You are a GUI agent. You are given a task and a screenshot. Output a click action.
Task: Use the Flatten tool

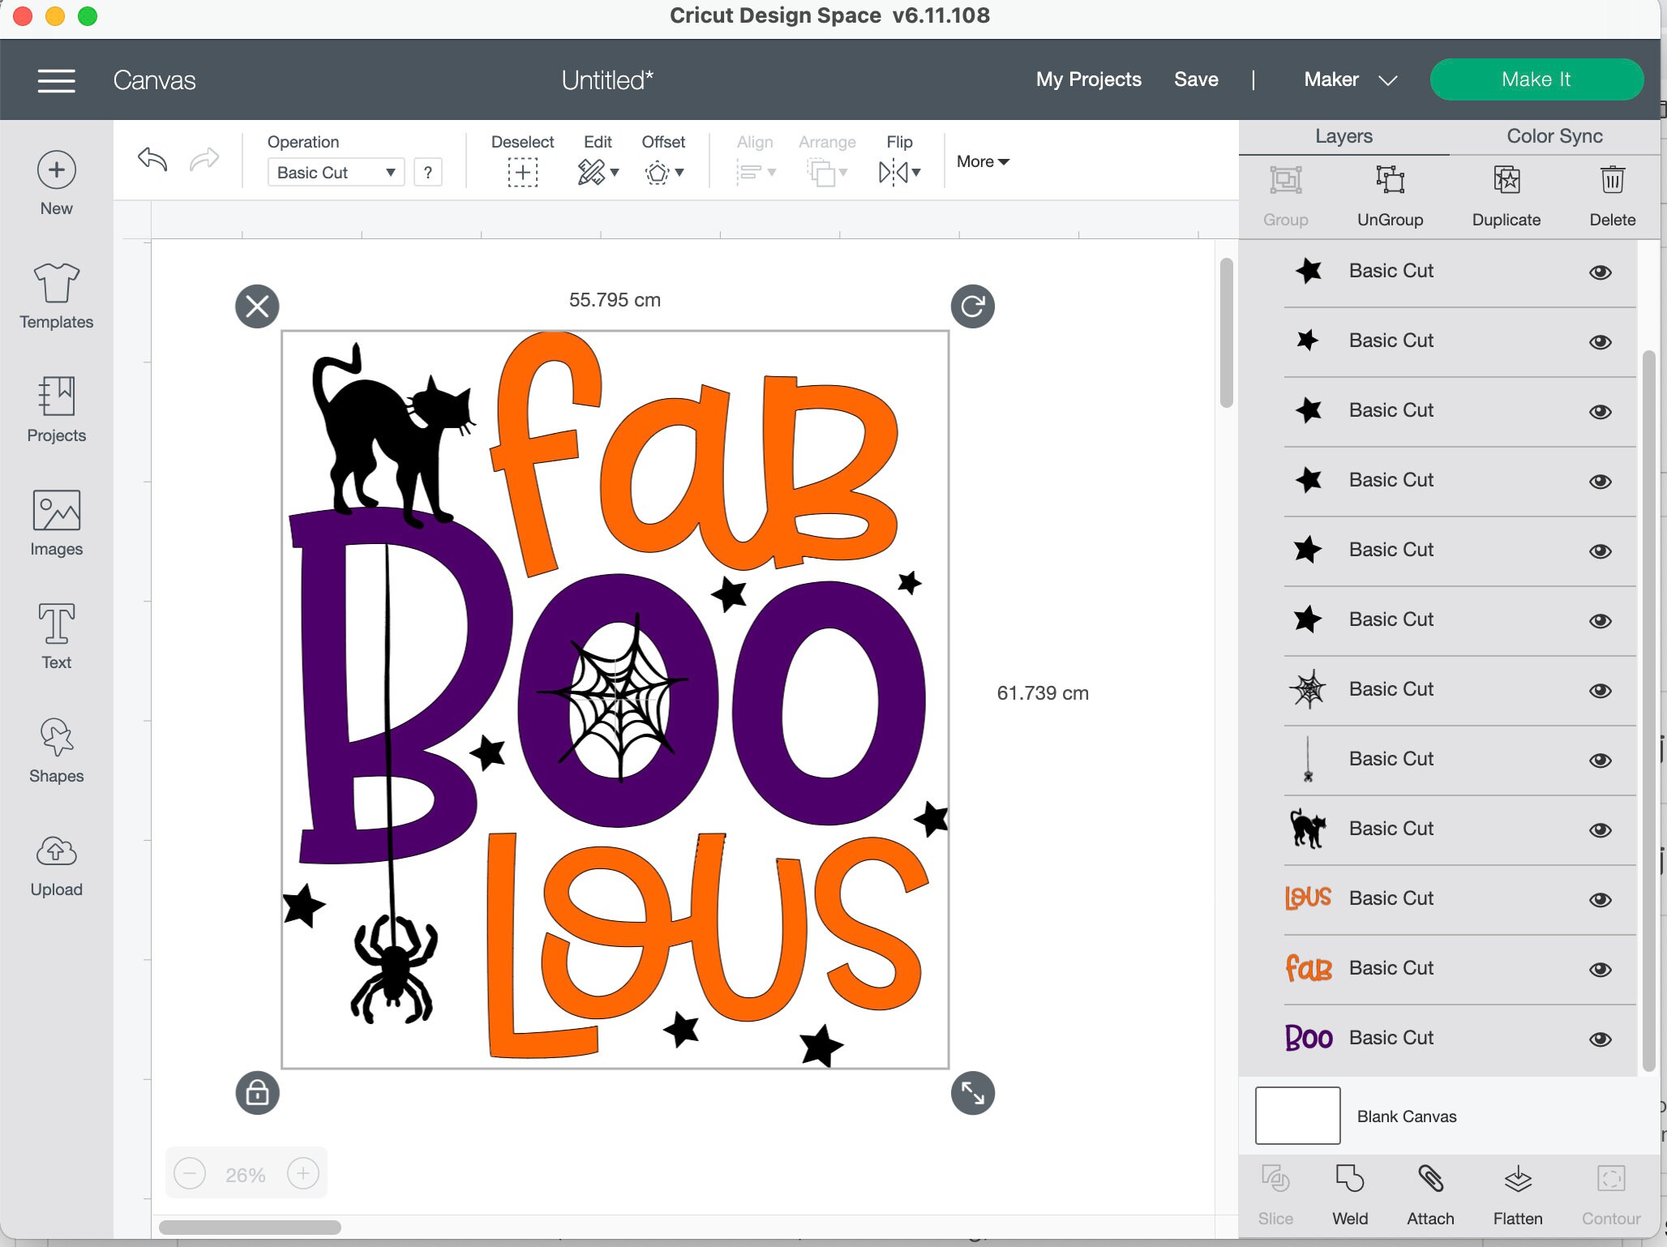1516,1192
